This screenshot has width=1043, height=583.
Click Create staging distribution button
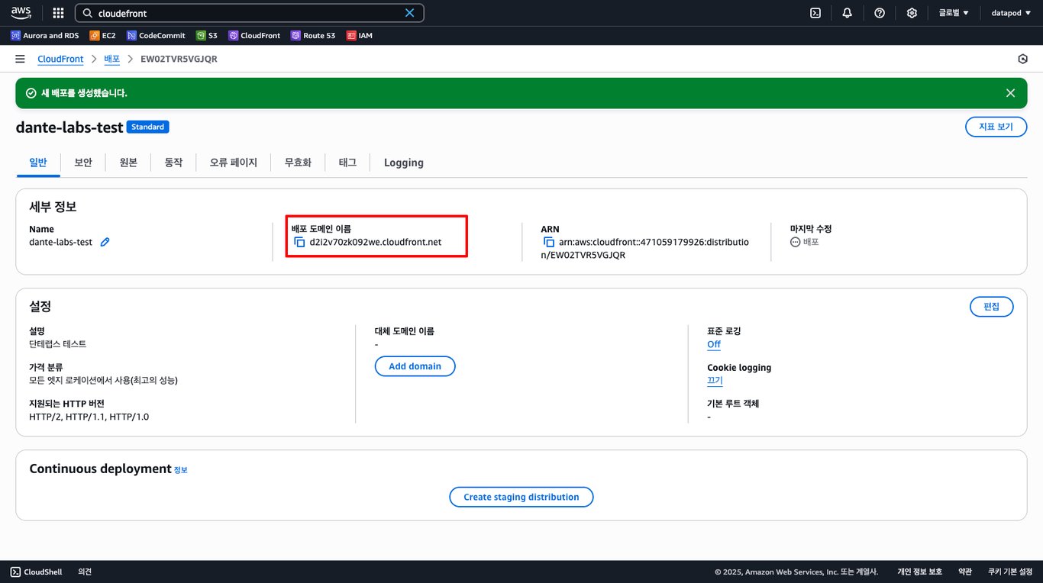(x=521, y=497)
